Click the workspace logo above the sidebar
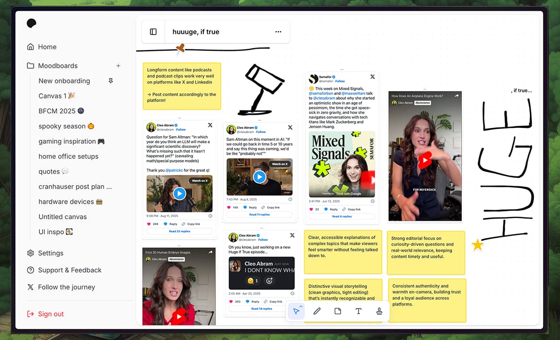The image size is (560, 340). 31,23
